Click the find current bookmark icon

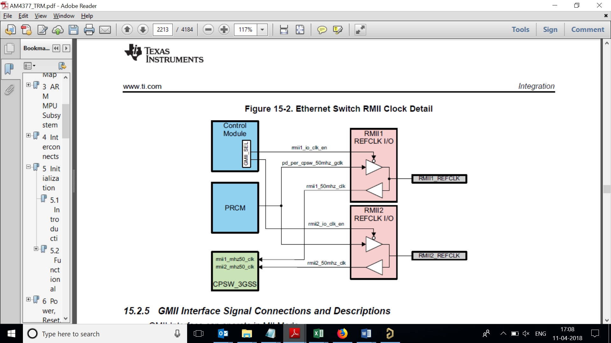tap(62, 66)
